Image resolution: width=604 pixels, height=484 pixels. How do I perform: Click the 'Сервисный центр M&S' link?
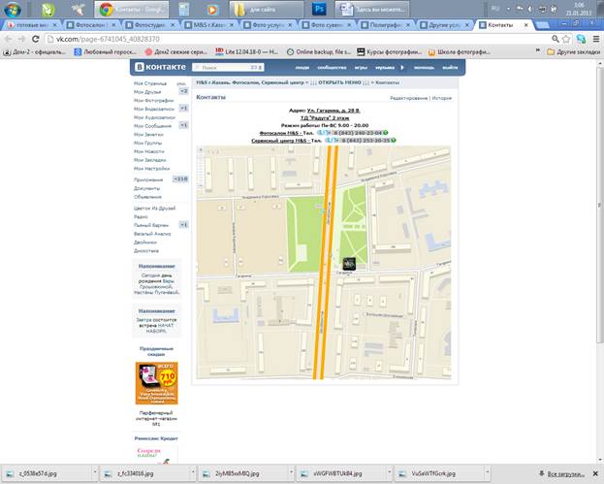tap(280, 141)
